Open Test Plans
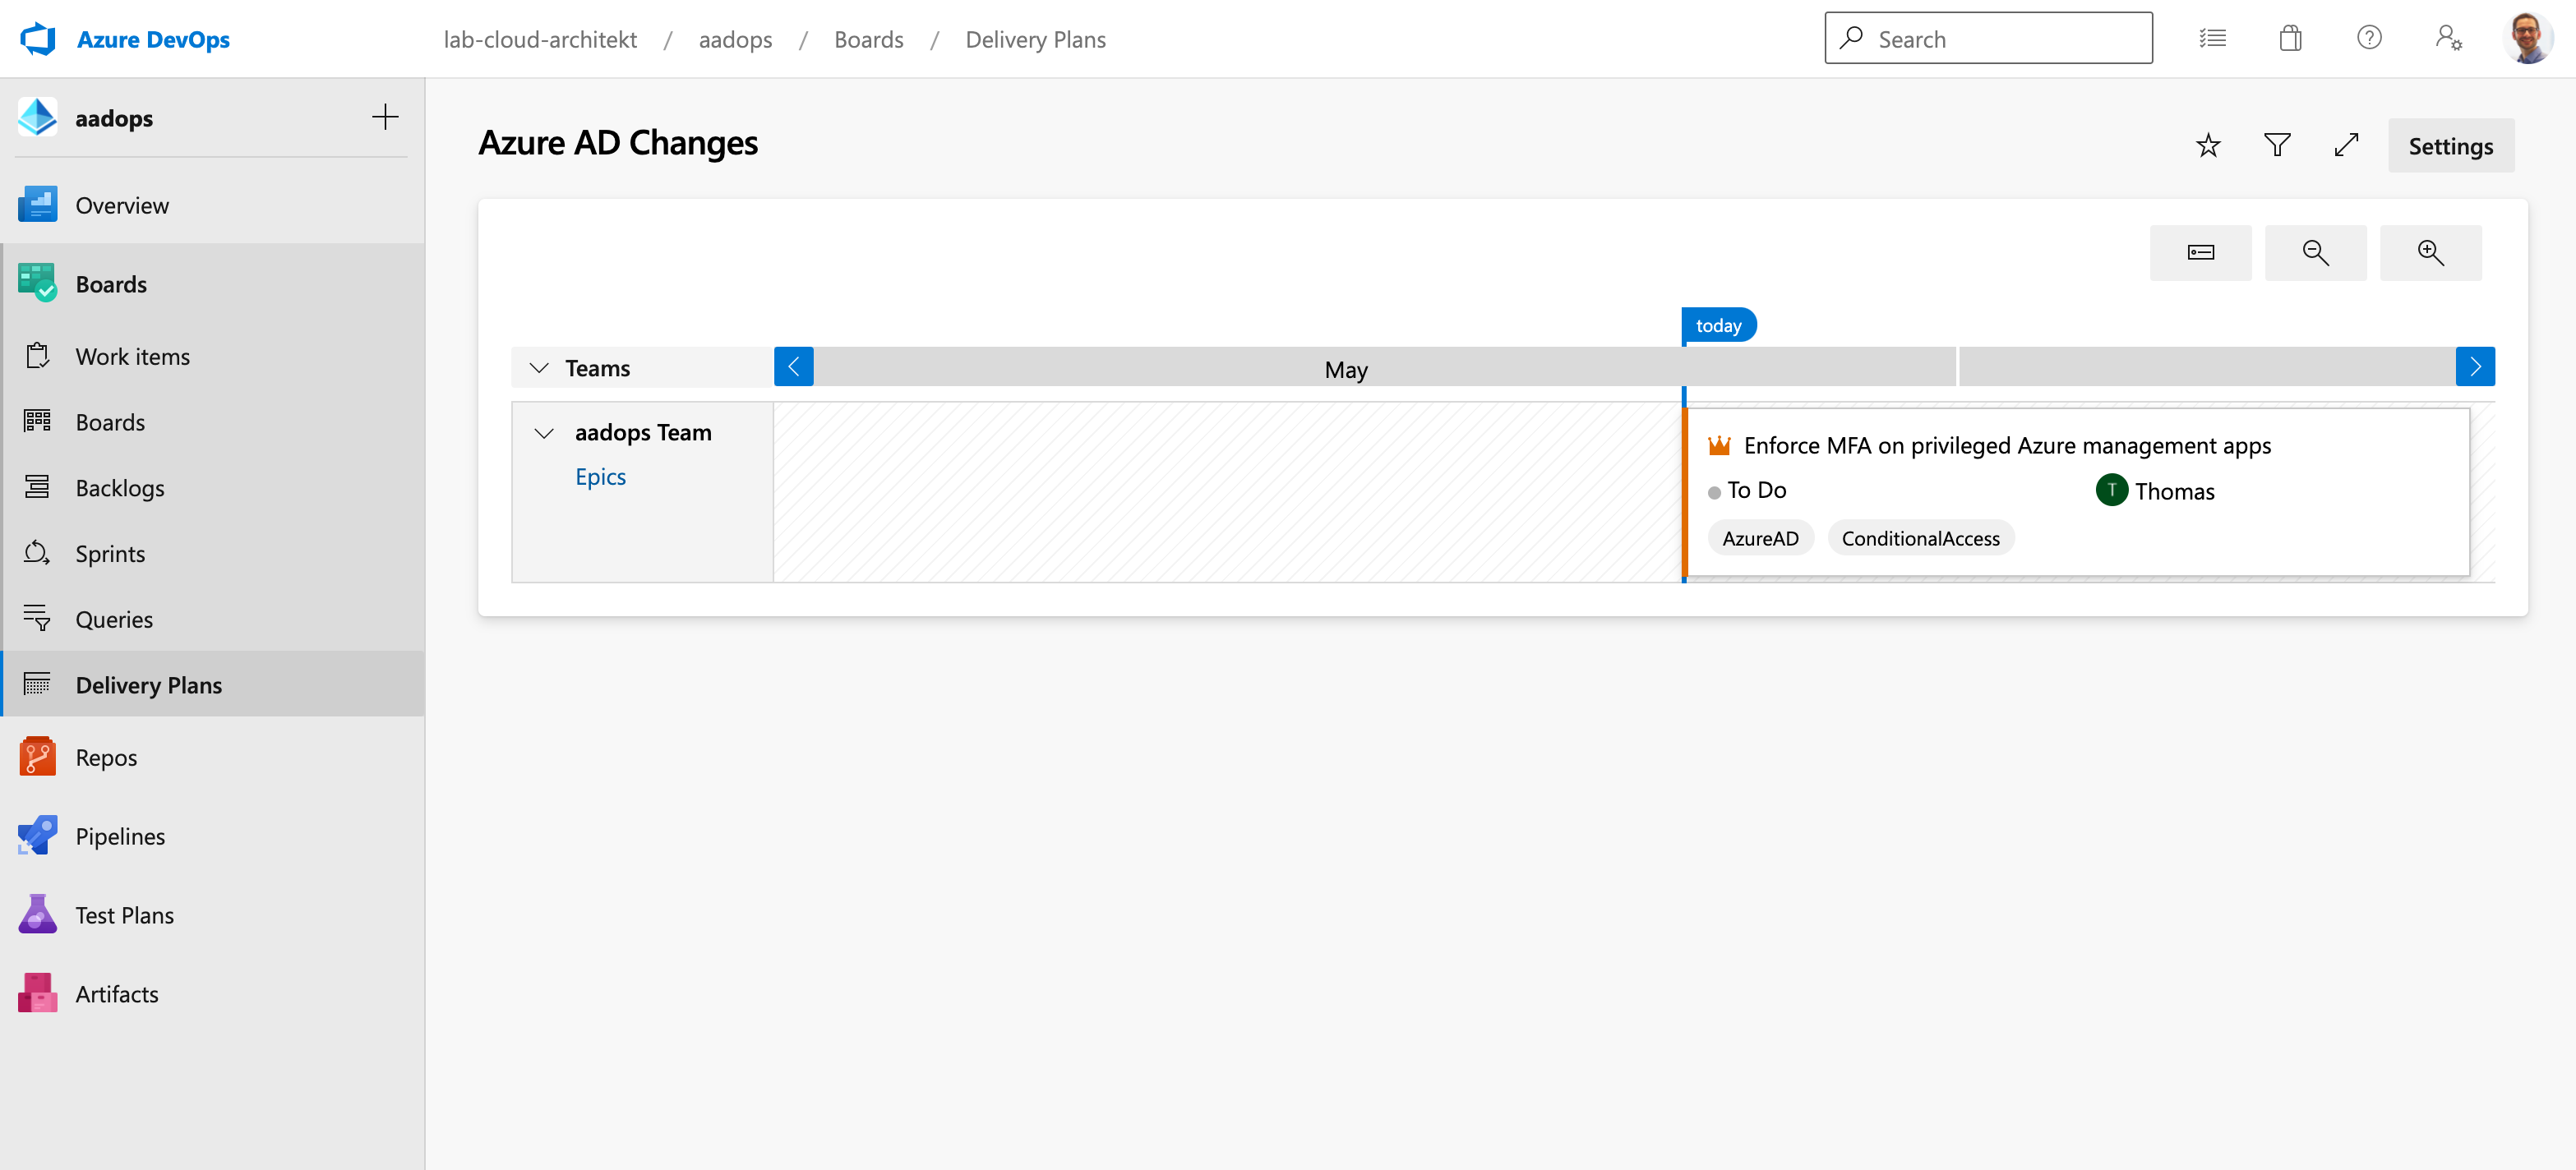 [212, 915]
